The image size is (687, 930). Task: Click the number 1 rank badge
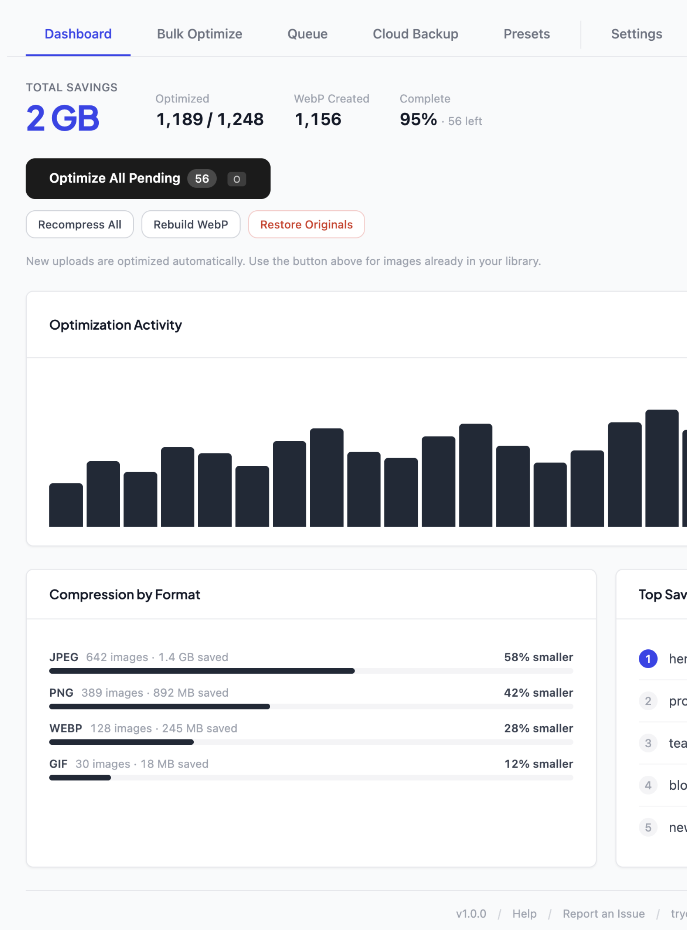coord(648,658)
